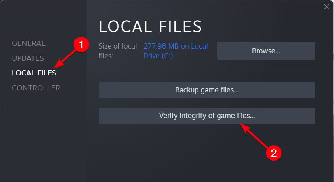The width and height of the screenshot is (334, 182).
Task: Close the properties dialog with X
Action: pos(326,7)
